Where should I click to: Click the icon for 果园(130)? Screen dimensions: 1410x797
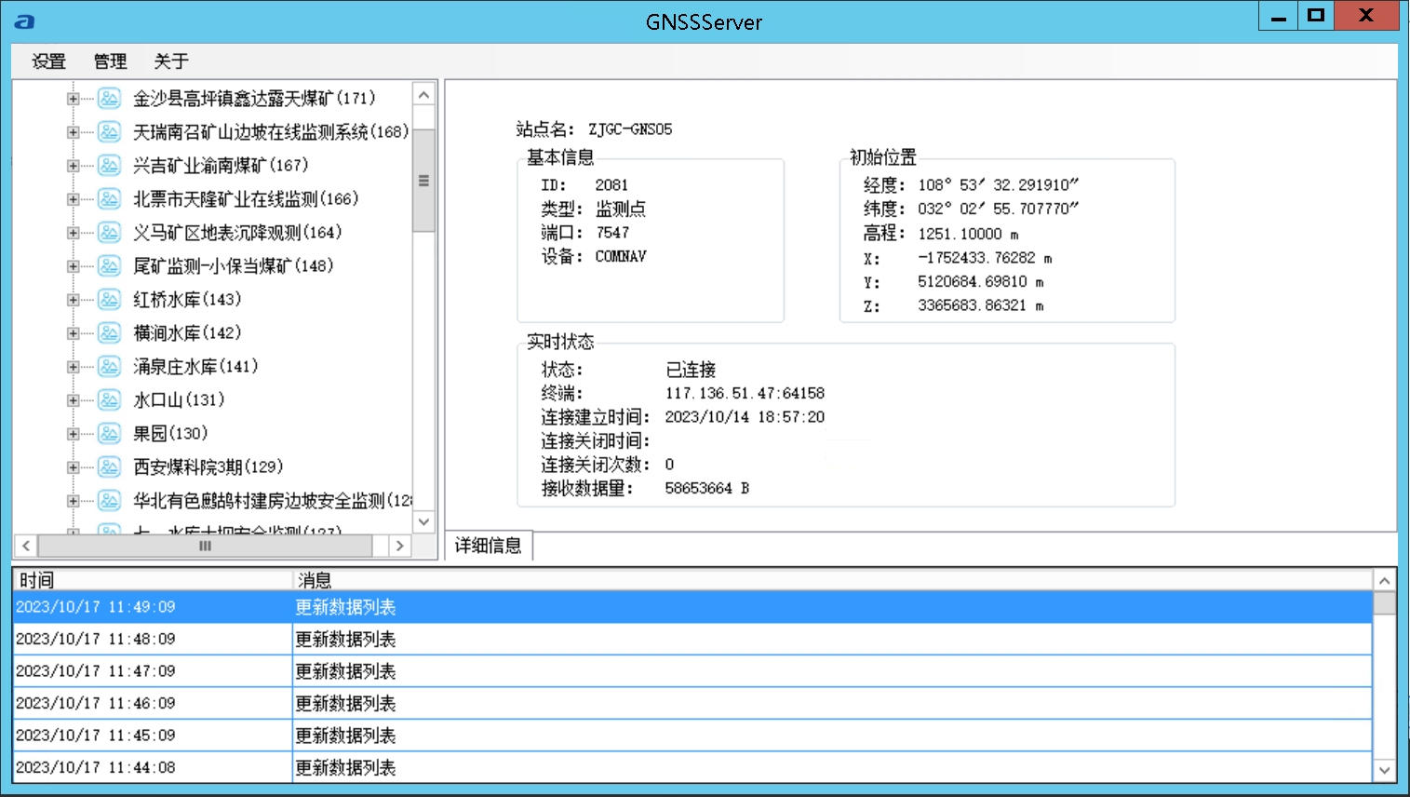coord(109,433)
